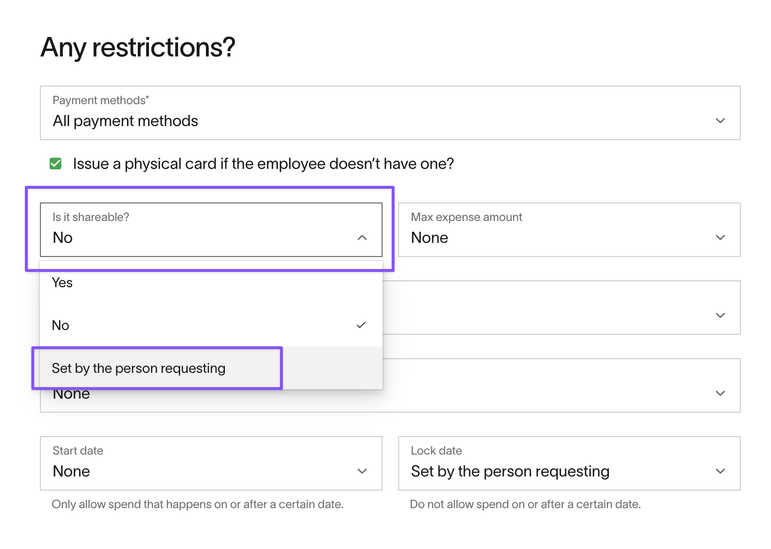Click the Is it shareable field showing No
The height and width of the screenshot is (549, 771).
(211, 230)
